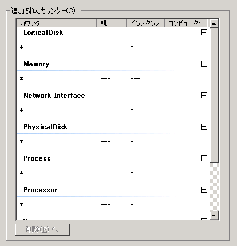The height and width of the screenshot is (246, 237).
Task: Click the コンピューター column header
Action: [x=186, y=23]
